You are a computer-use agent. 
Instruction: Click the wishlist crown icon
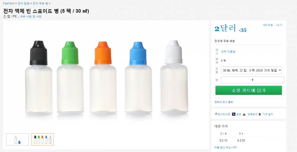[216, 114]
